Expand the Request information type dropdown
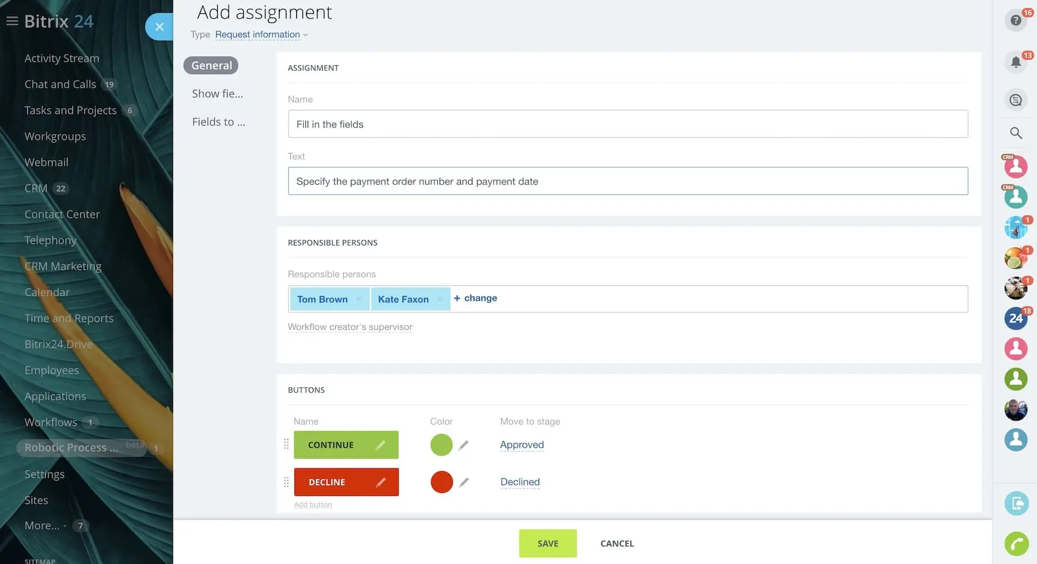The height and width of the screenshot is (564, 1037). pos(260,35)
